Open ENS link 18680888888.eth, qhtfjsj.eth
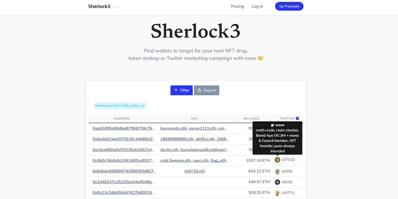This screenshot has height=199, width=398. coord(195,139)
